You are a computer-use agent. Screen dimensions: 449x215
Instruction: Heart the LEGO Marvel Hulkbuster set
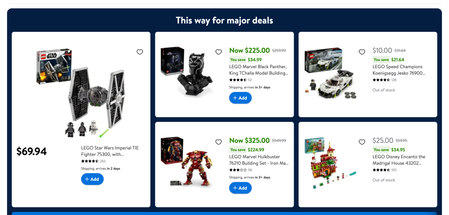[x=218, y=142]
